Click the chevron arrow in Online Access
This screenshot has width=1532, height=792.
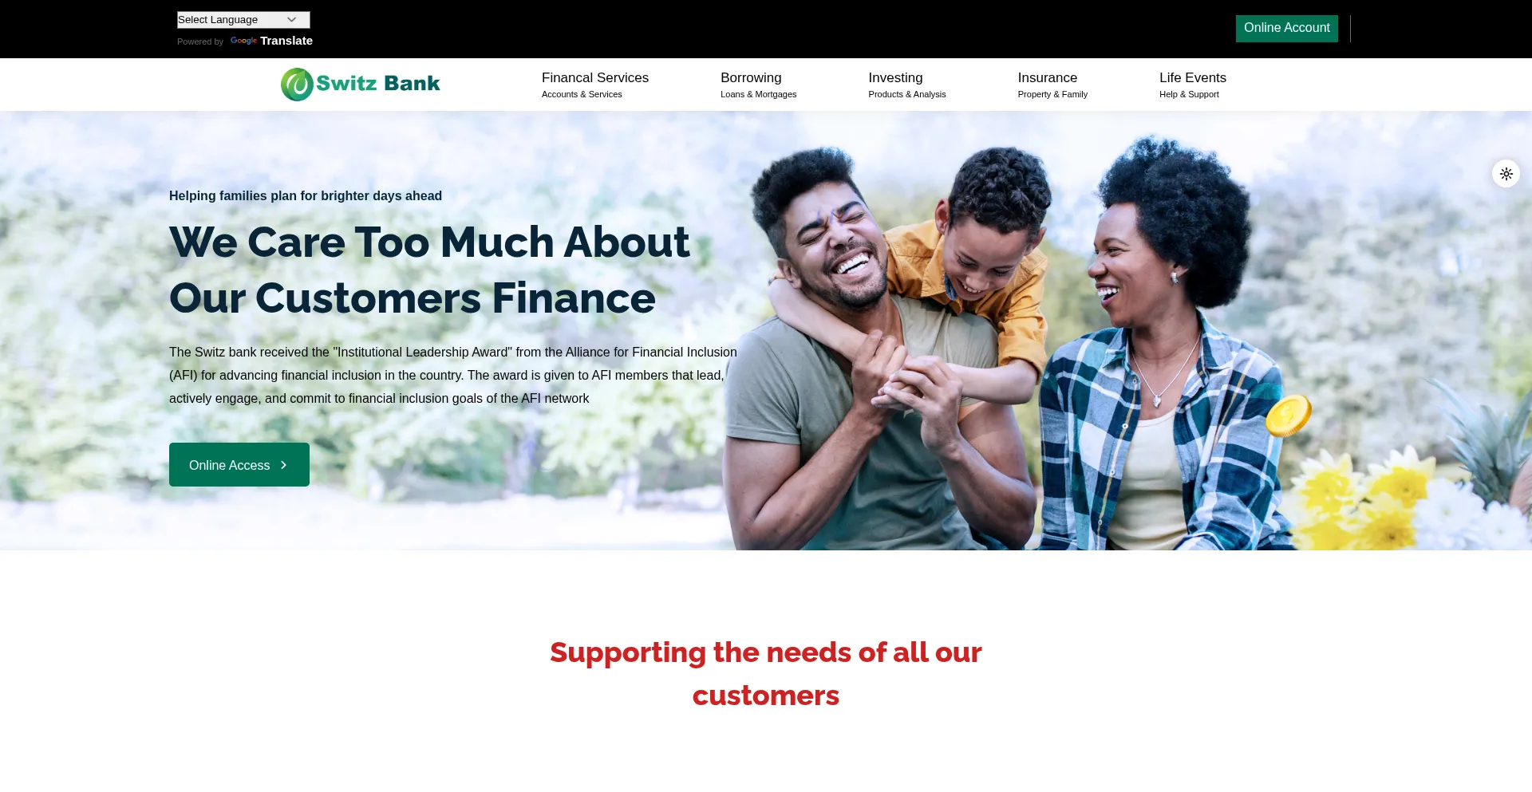click(283, 465)
